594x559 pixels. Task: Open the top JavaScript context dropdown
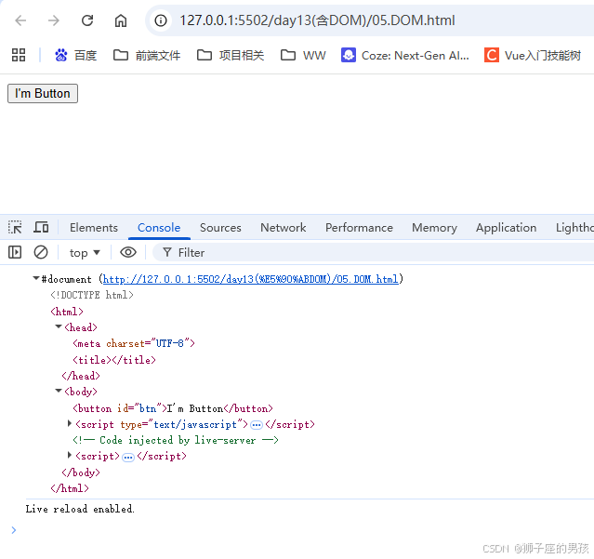(x=85, y=252)
